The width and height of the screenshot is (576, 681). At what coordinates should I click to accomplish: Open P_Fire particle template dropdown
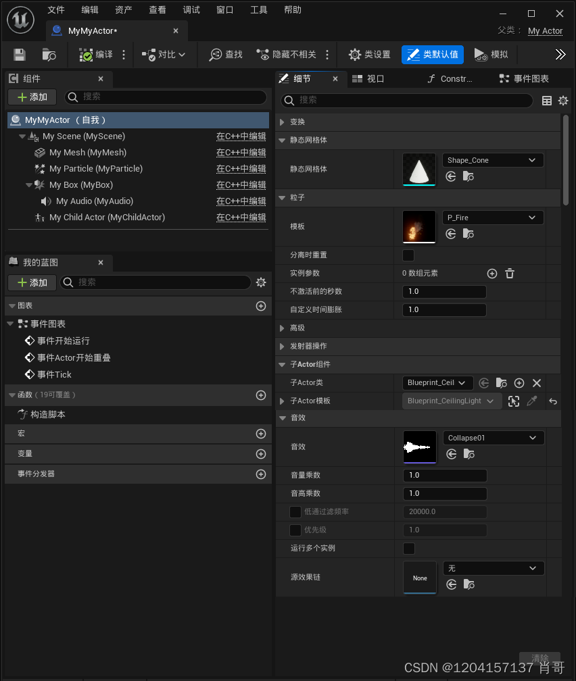(x=493, y=218)
